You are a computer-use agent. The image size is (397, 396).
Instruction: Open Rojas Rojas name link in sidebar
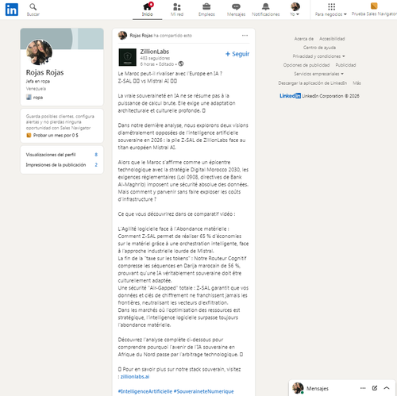(44, 72)
